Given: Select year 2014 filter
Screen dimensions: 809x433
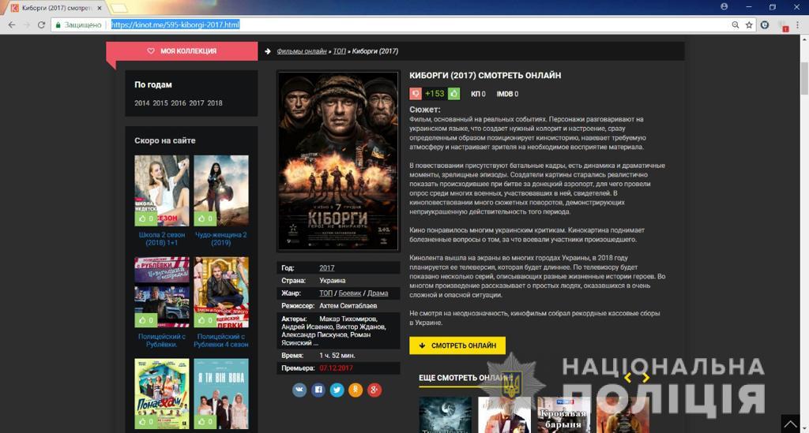Looking at the screenshot, I should [142, 103].
